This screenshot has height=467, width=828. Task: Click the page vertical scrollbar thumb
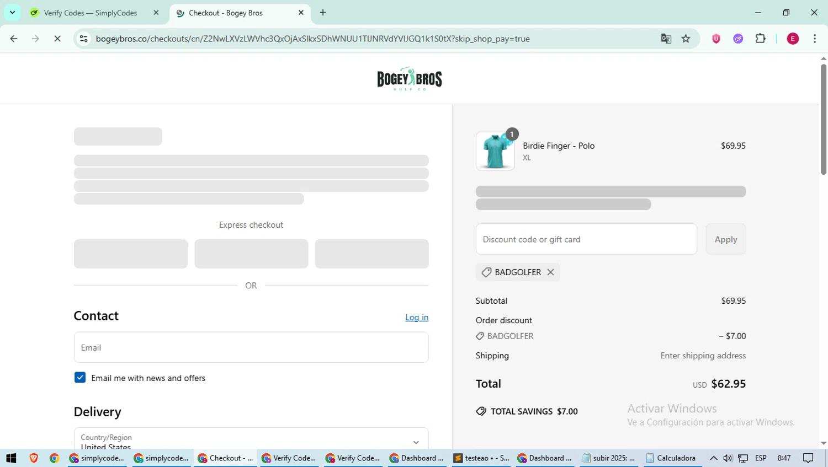(824, 119)
